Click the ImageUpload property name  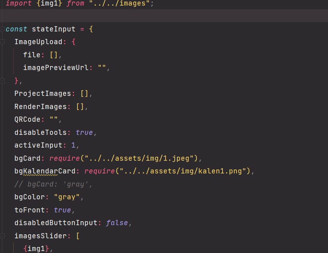(x=38, y=42)
